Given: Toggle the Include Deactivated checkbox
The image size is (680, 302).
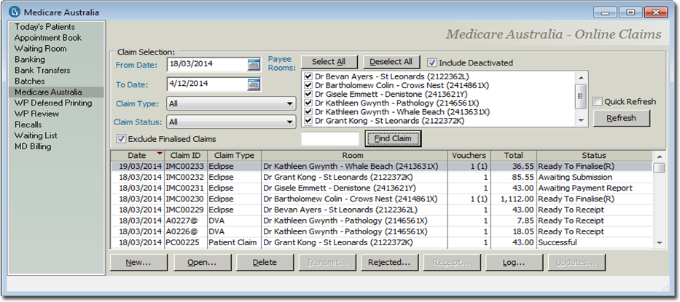Looking at the screenshot, I should pyautogui.click(x=432, y=63).
